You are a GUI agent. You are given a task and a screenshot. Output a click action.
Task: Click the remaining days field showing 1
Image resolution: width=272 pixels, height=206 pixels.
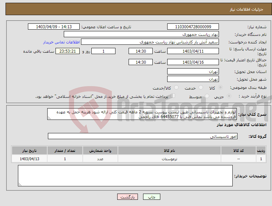click(103, 51)
